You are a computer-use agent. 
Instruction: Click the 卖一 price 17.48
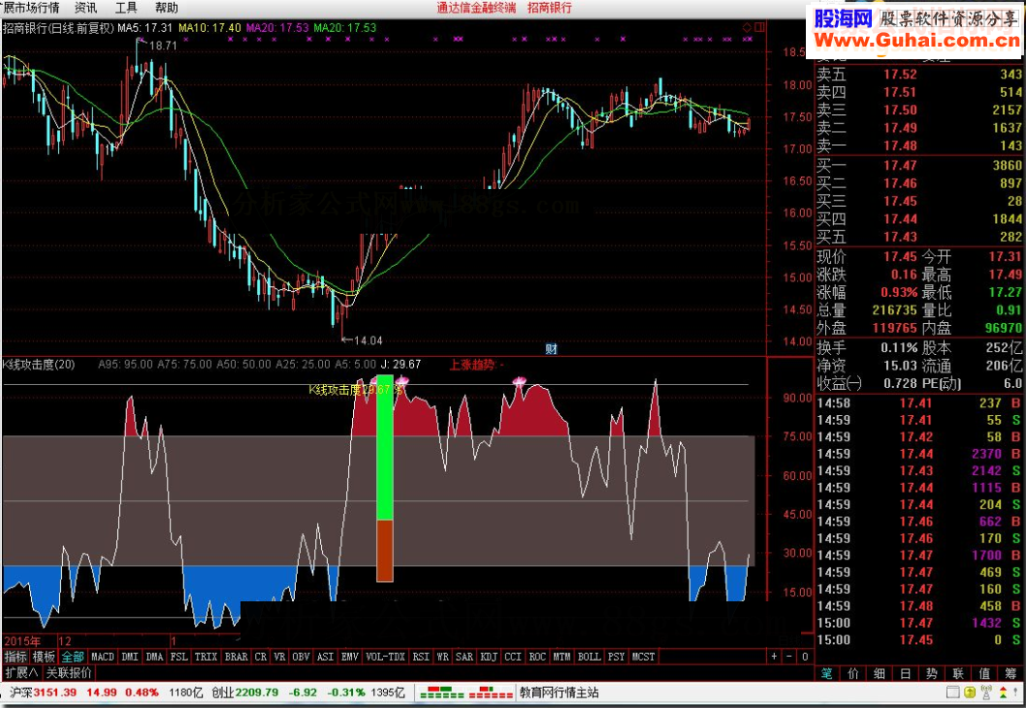click(900, 145)
